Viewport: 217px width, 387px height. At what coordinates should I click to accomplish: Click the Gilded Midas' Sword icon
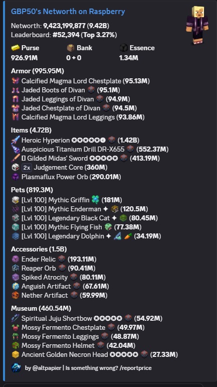tap(15, 159)
